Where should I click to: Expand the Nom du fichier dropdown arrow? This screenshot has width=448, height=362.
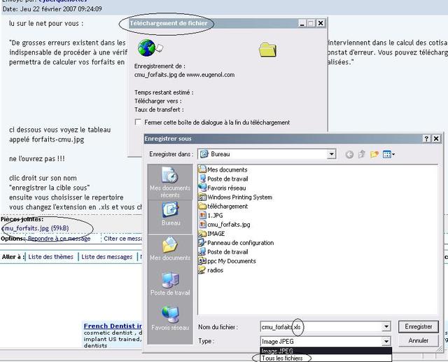(x=386, y=326)
